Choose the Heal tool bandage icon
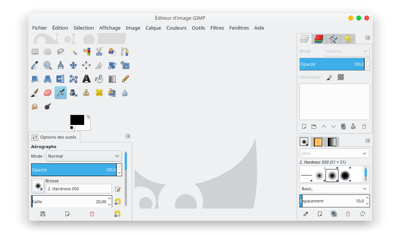The width and height of the screenshot is (401, 237). [99, 93]
